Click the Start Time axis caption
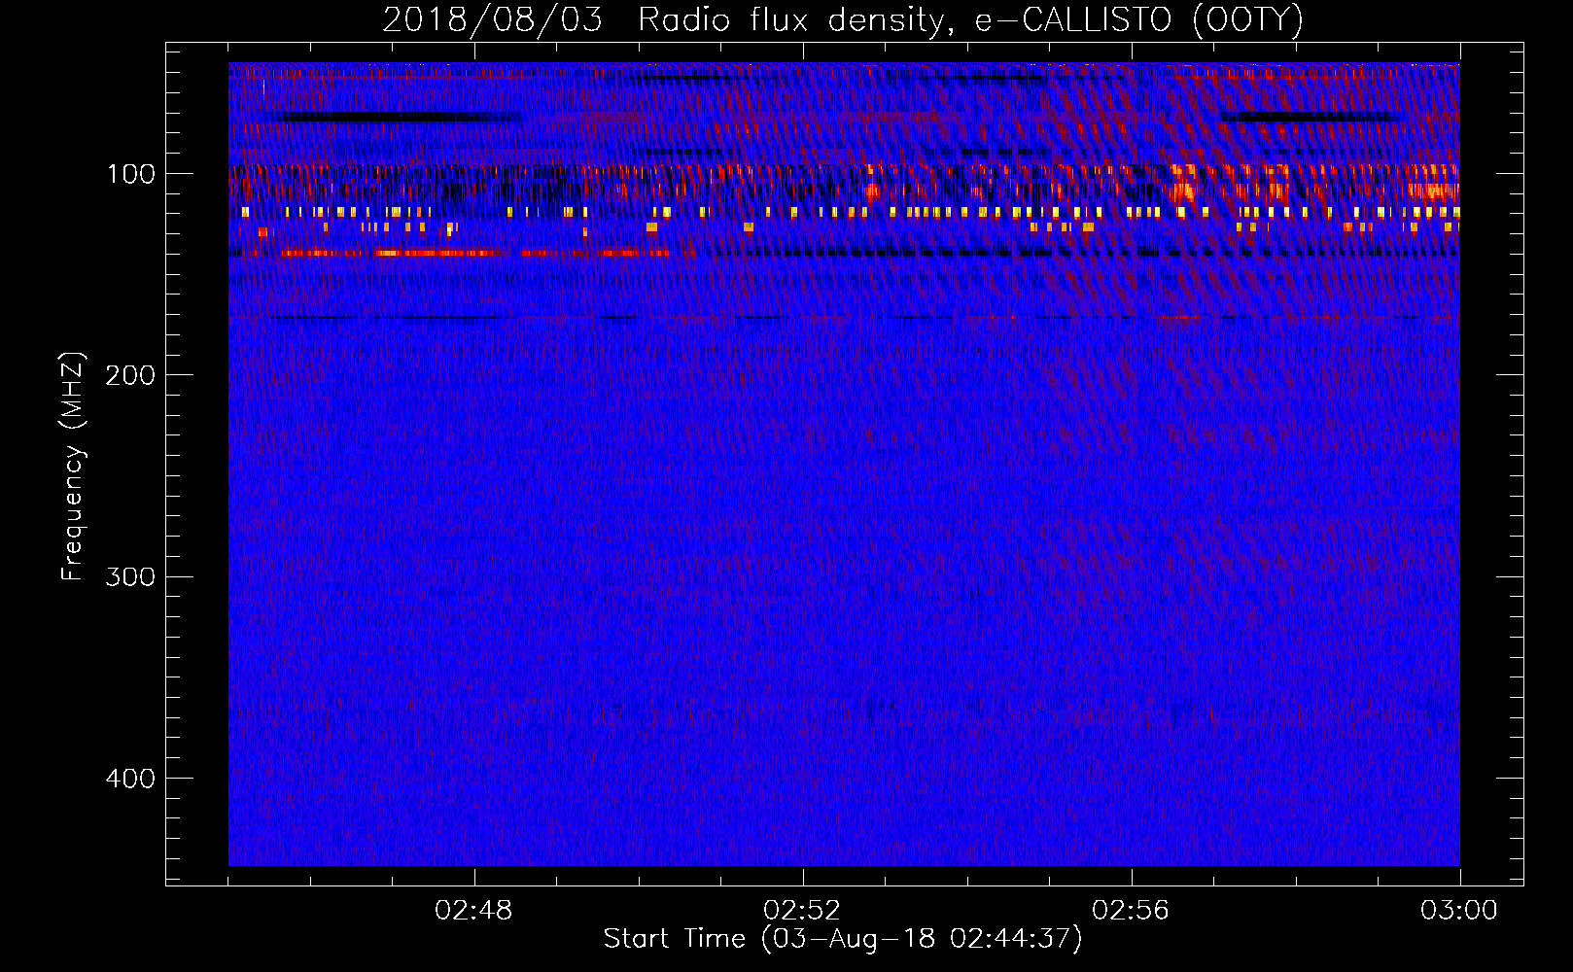 (843, 939)
